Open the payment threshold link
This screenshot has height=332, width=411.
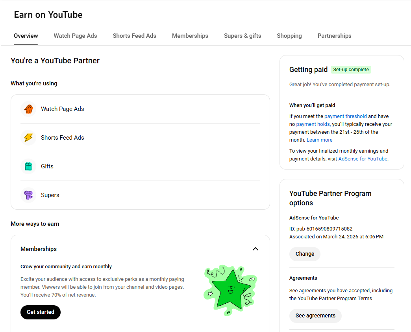tap(346, 116)
